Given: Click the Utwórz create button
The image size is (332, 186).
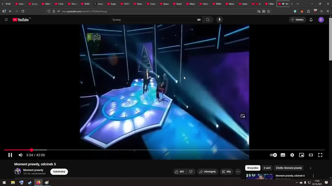Looking at the screenshot, I should 297,20.
